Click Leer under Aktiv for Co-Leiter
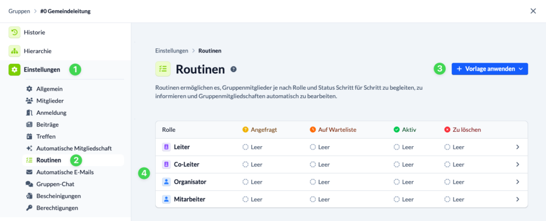The image size is (546, 221). [404, 165]
